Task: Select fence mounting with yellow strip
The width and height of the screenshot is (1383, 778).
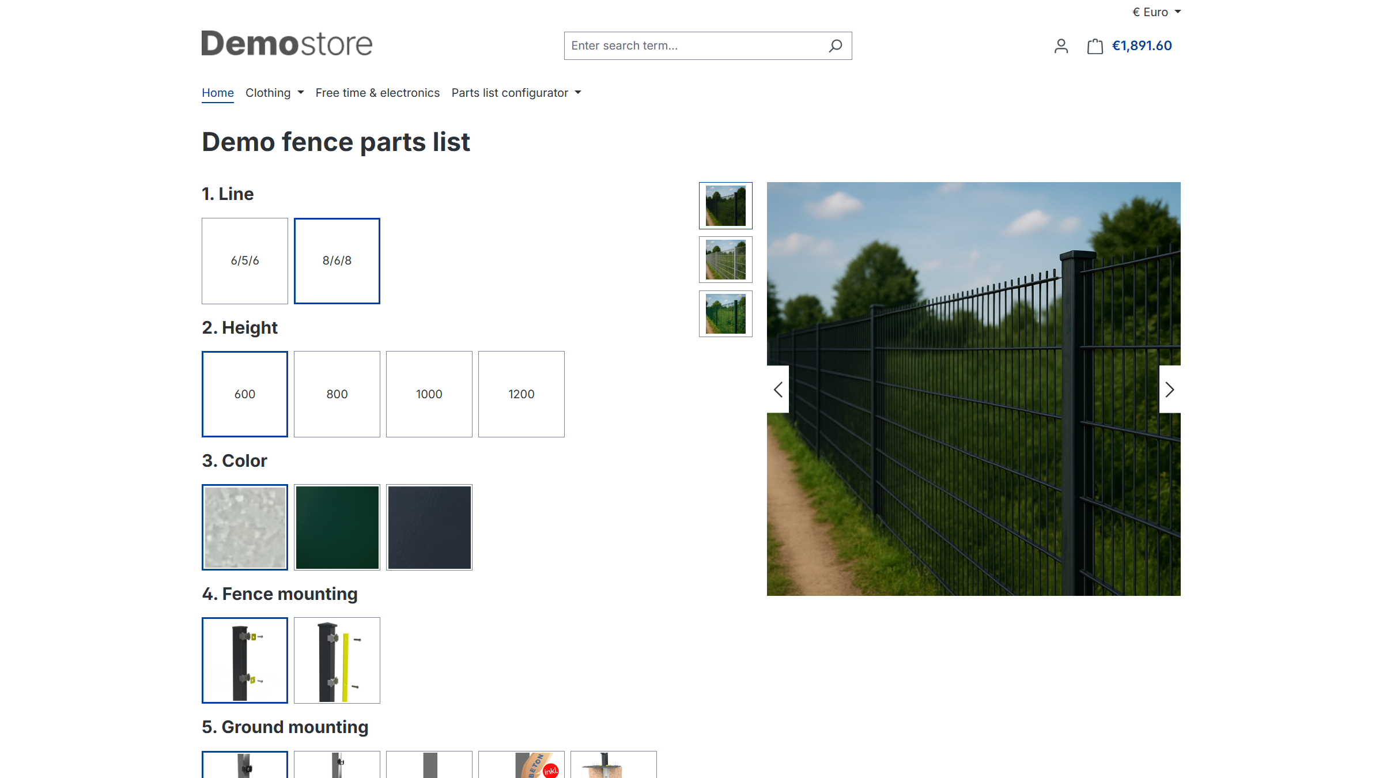Action: (x=337, y=660)
